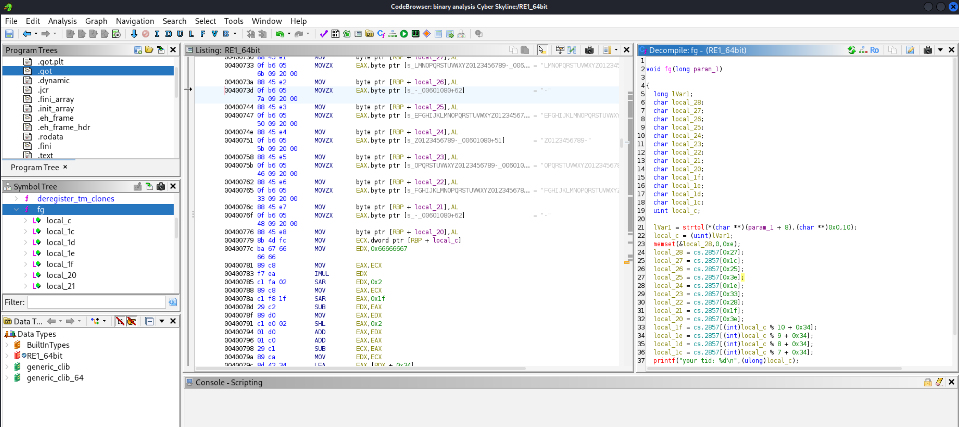
Task: Open the 'B' bookmark type dropdown arrow
Action: [235, 34]
